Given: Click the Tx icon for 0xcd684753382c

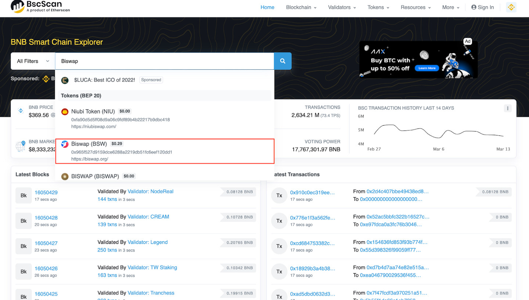Looking at the screenshot, I should (279, 246).
